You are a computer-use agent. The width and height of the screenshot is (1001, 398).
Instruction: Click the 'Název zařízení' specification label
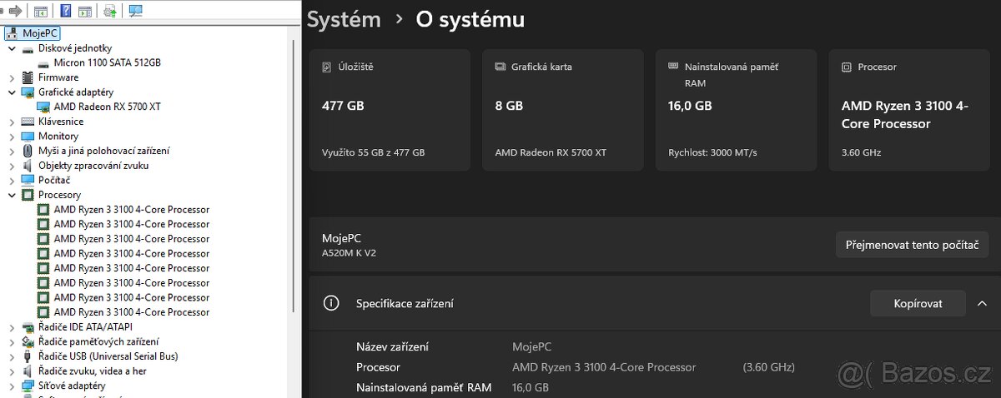pyautogui.click(x=392, y=347)
